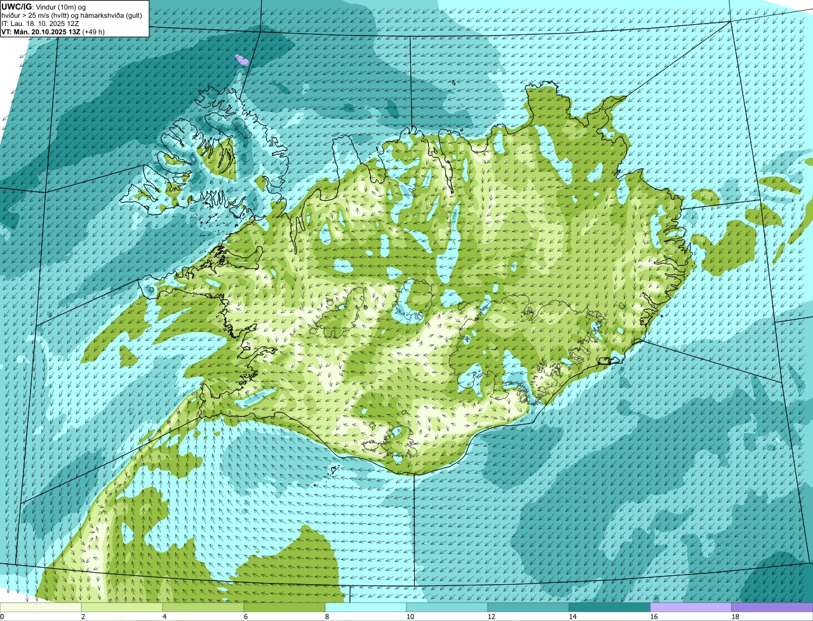
Task: Click the legend scale label '16'
Action: (x=654, y=617)
